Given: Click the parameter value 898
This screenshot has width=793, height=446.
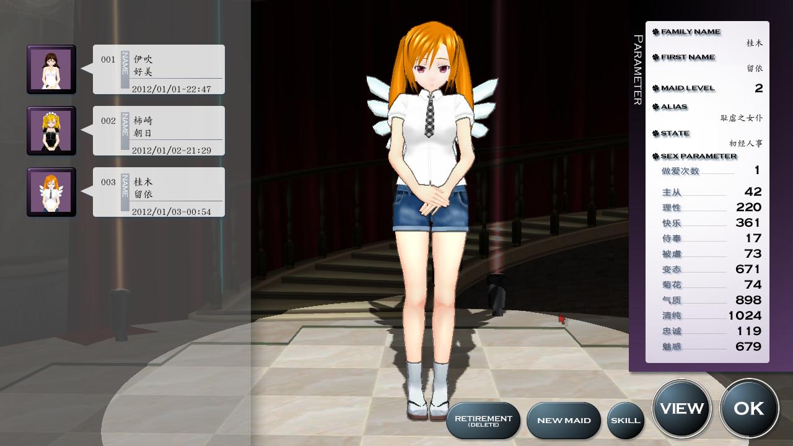Looking at the screenshot, I should point(749,300).
